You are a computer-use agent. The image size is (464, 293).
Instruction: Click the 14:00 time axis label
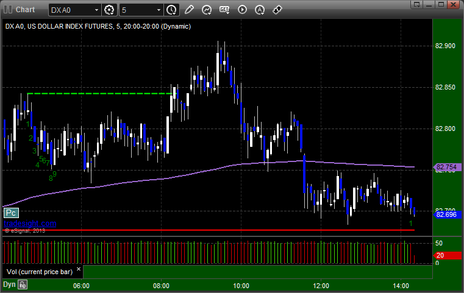(401, 286)
